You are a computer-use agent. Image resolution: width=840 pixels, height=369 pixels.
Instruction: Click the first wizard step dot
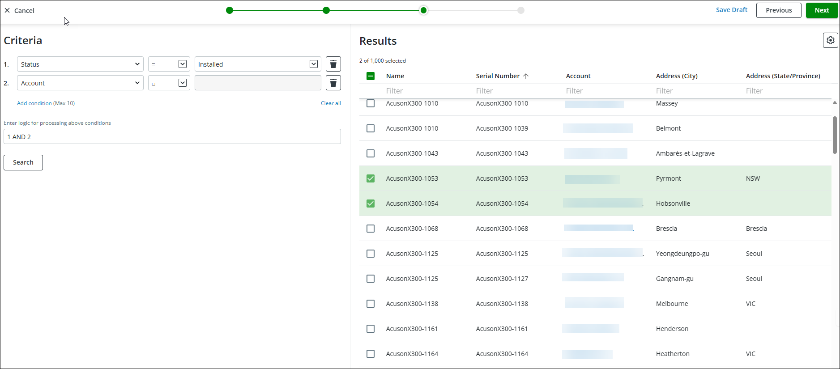click(230, 10)
